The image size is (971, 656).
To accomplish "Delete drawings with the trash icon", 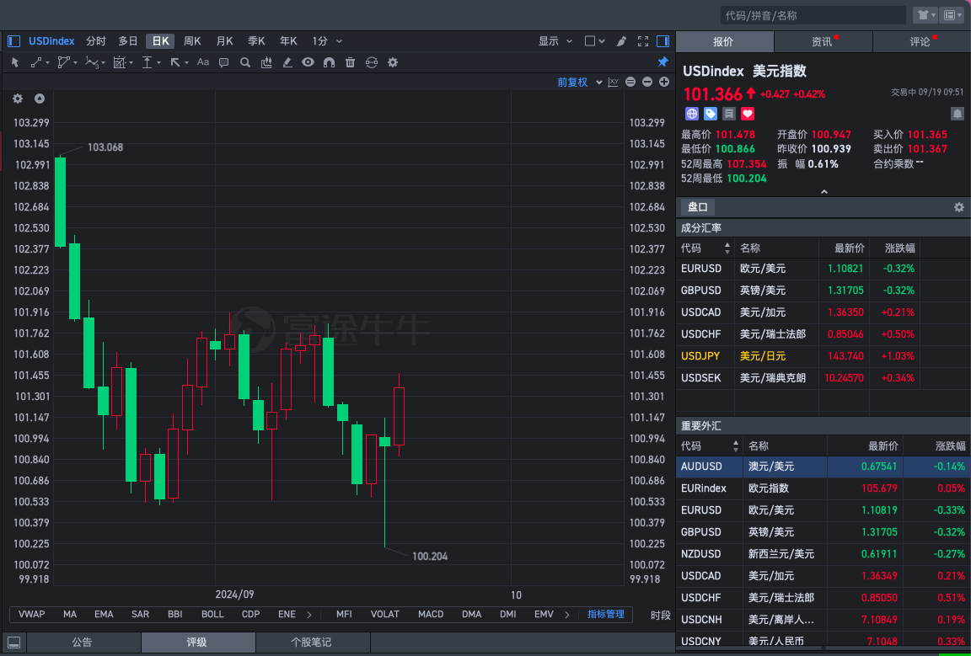I will pyautogui.click(x=350, y=61).
